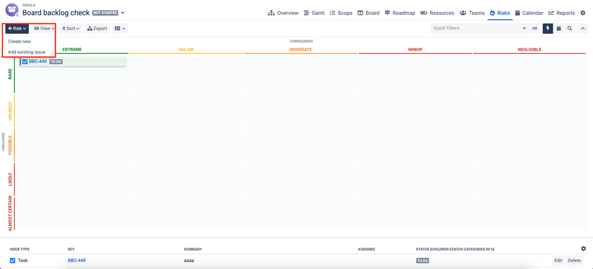593x269 pixels.
Task: Switch to the Gantt tab
Action: 314,13
